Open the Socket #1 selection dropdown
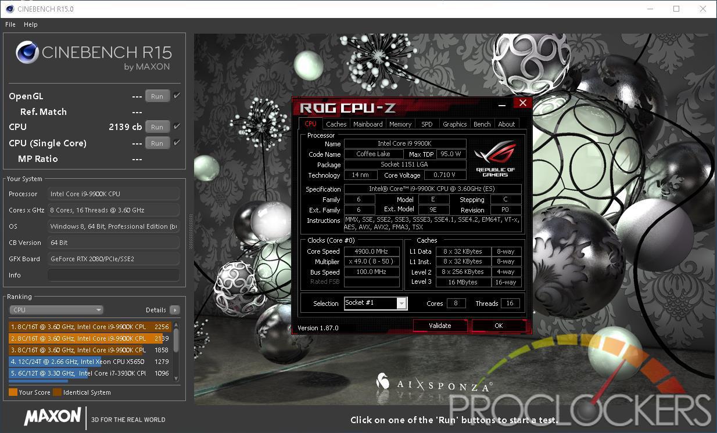Image resolution: width=717 pixels, height=433 pixels. (375, 303)
